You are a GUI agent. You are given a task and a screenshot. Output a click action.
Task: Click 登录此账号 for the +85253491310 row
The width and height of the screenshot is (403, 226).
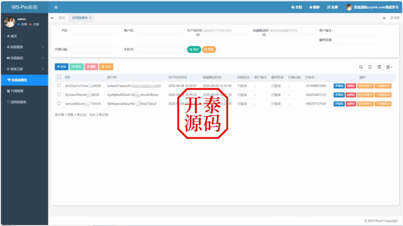(365, 95)
